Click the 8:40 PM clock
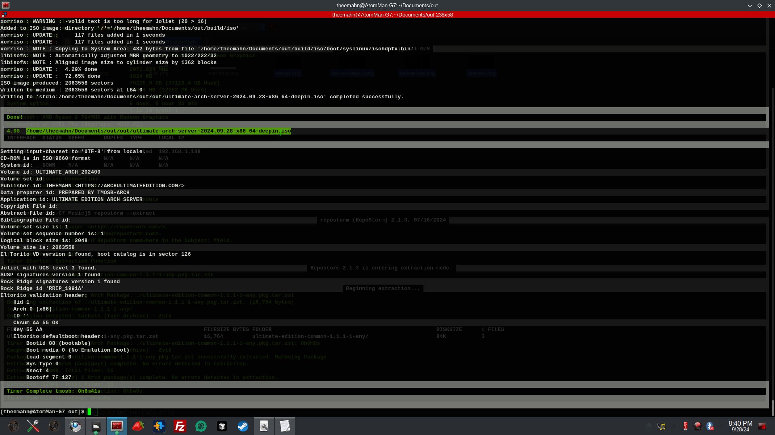Screen dimensions: 775x435 tap(740, 423)
